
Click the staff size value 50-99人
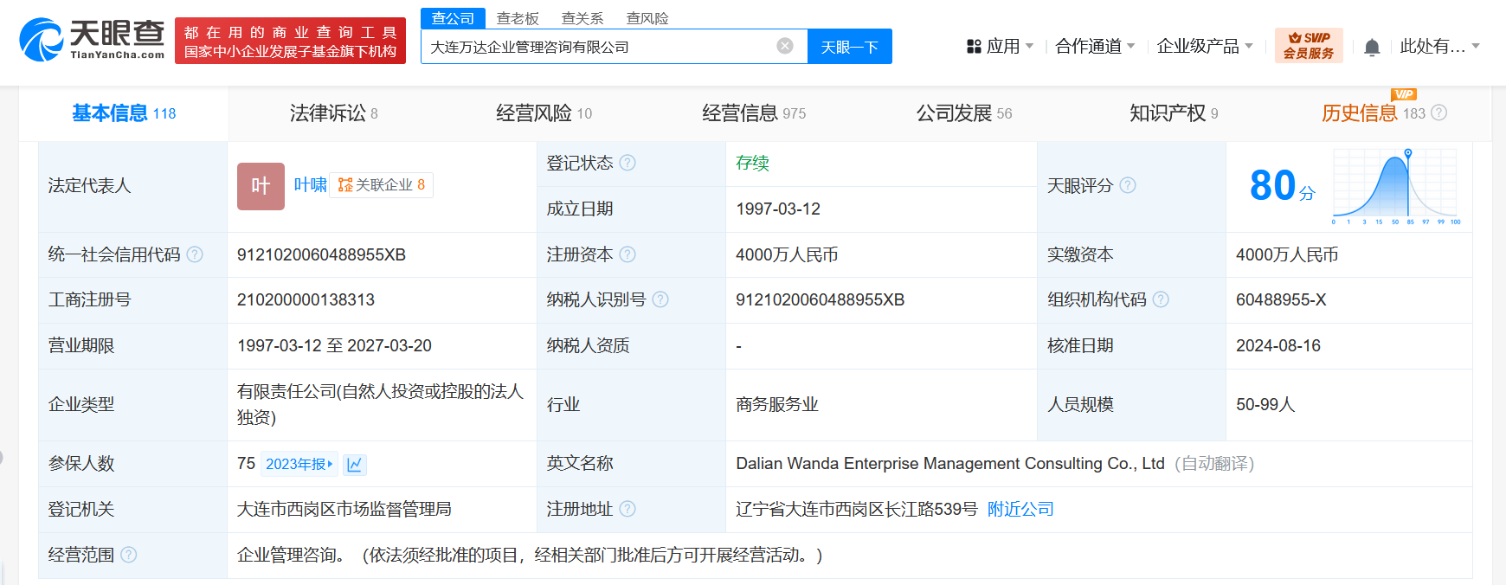pyautogui.click(x=1265, y=404)
